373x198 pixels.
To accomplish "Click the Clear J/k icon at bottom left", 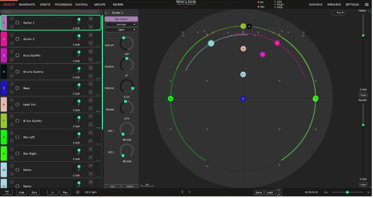I will click(7, 192).
